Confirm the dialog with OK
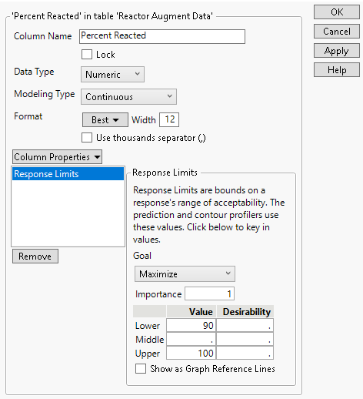363x399 pixels. pos(337,12)
